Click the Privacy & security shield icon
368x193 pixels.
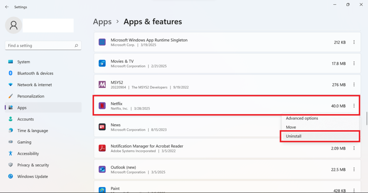coord(10,165)
